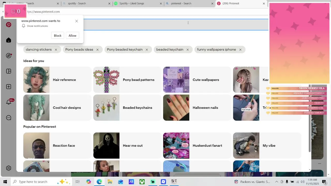Remove the 'Pony beaded keychain' recent search
Image resolution: width=331 pixels, height=186 pixels.
coord(147,50)
